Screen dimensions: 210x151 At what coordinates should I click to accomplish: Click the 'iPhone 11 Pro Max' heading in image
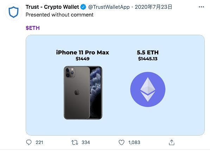click(x=83, y=52)
